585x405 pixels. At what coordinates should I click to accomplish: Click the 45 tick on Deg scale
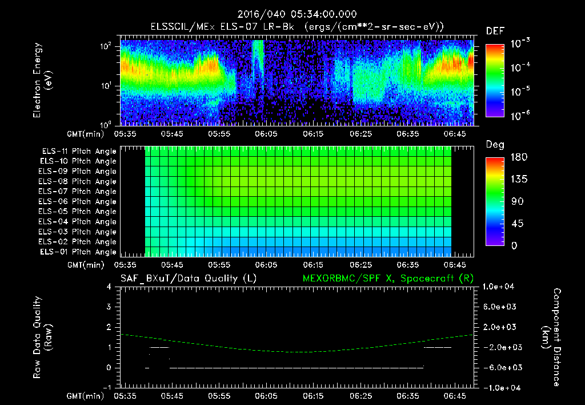[x=518, y=224]
